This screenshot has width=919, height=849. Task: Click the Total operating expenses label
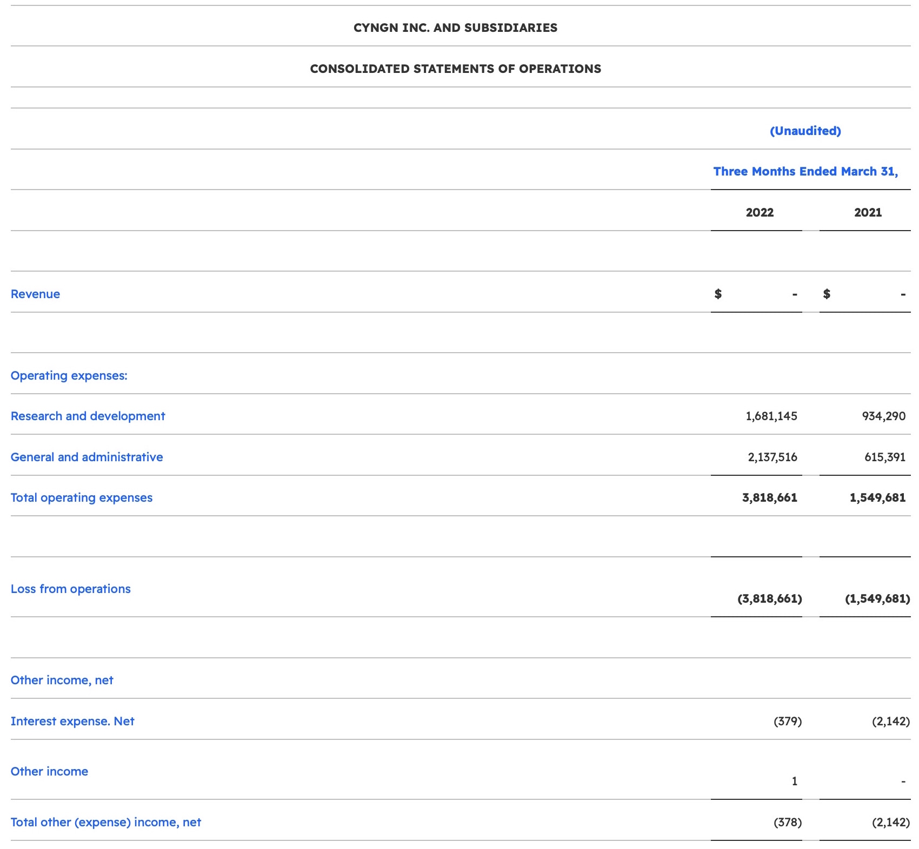click(x=82, y=497)
